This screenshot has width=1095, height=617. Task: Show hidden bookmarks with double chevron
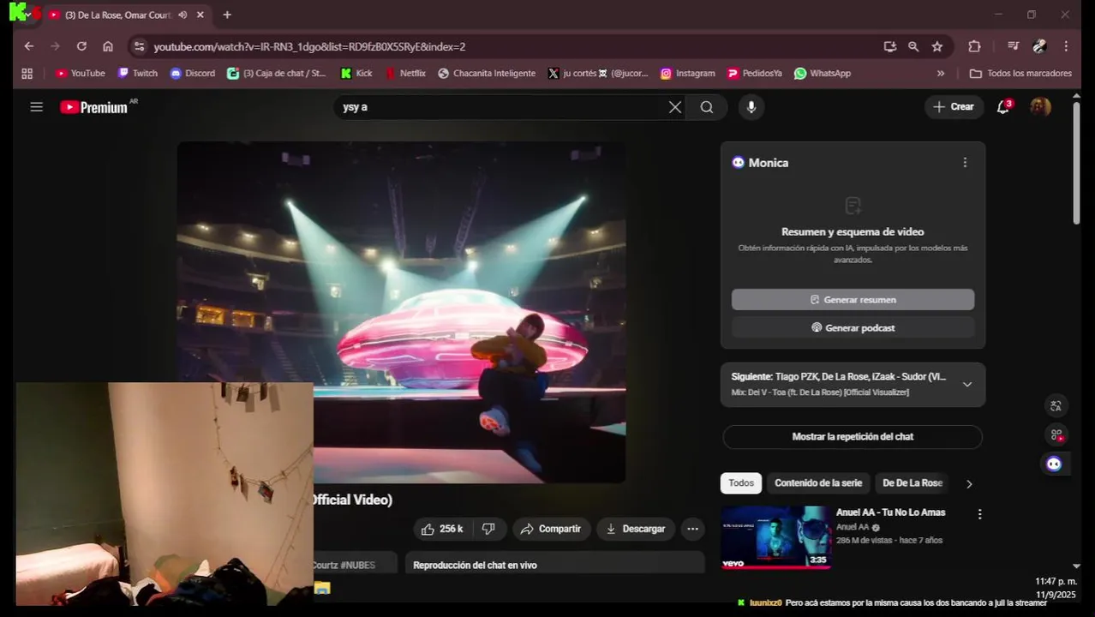tap(941, 74)
